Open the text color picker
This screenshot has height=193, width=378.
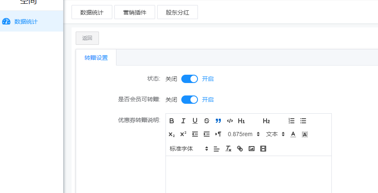click(293, 134)
